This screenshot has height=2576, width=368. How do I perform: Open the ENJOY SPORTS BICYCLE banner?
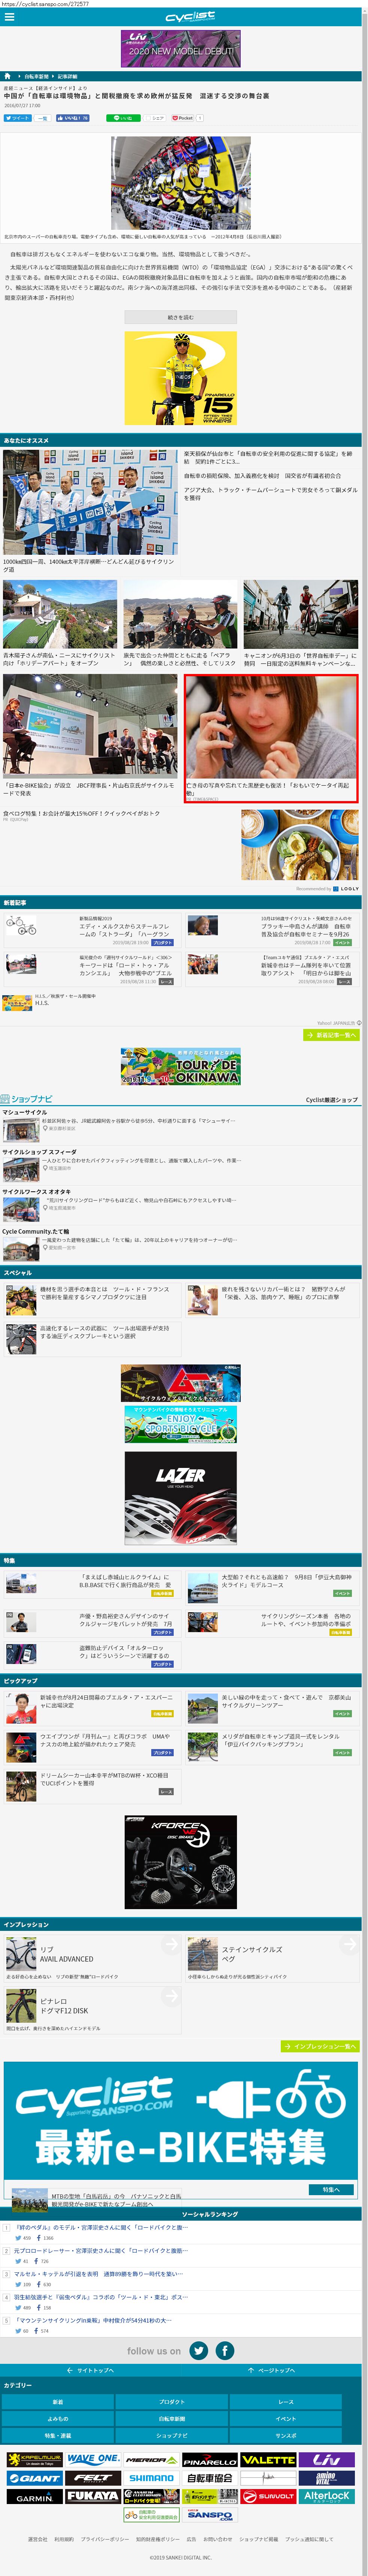point(181,1425)
